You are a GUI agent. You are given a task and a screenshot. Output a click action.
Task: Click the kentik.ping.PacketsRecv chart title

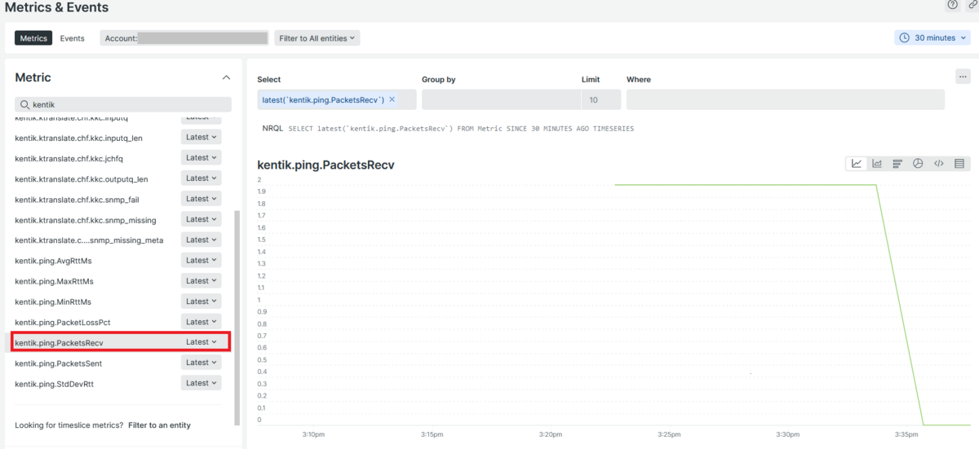click(x=326, y=165)
